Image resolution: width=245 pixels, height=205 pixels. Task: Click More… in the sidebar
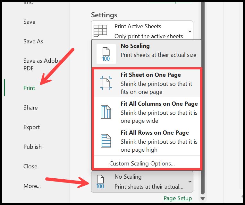pyautogui.click(x=32, y=186)
